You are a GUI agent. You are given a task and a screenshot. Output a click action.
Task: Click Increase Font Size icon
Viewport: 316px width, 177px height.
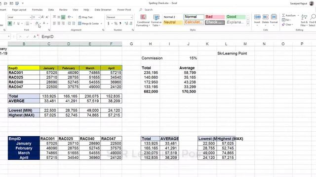(43, 17)
